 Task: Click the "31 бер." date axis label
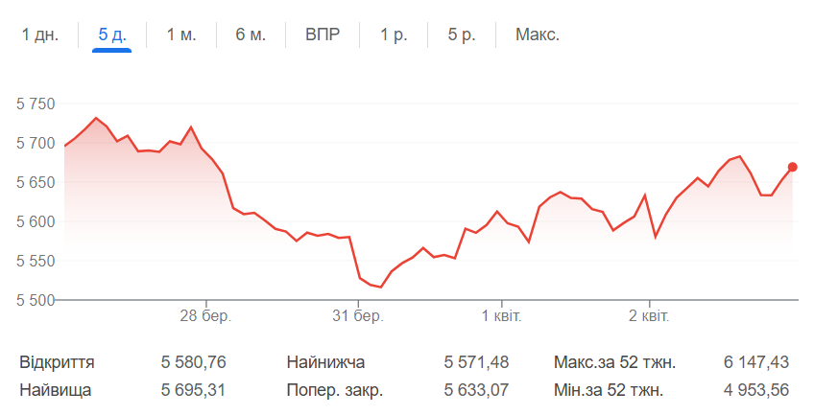pyautogui.click(x=357, y=315)
